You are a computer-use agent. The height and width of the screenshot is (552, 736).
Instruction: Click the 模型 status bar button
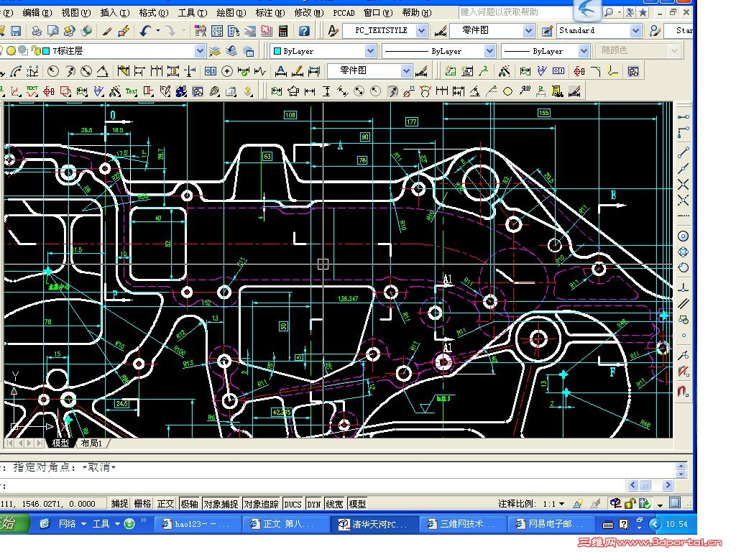[x=357, y=504]
